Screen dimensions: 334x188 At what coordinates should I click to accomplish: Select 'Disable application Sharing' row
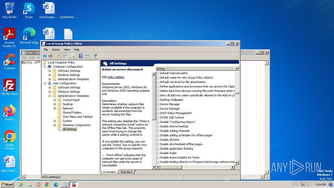[176, 149]
